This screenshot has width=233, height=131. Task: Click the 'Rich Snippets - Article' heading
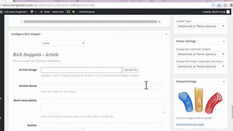click(36, 55)
